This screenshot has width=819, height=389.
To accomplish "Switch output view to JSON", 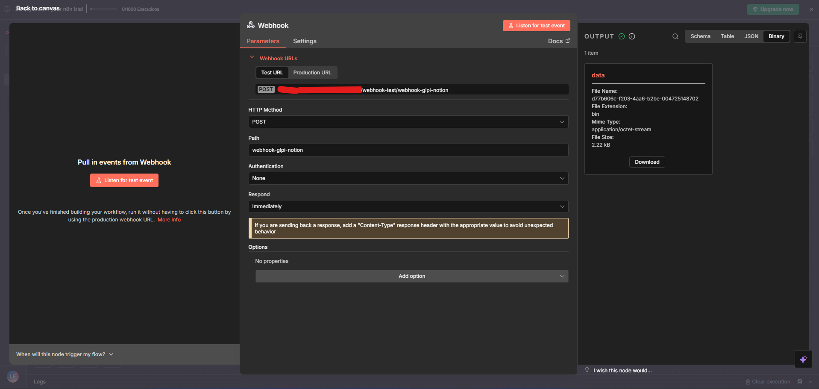I will click(751, 36).
